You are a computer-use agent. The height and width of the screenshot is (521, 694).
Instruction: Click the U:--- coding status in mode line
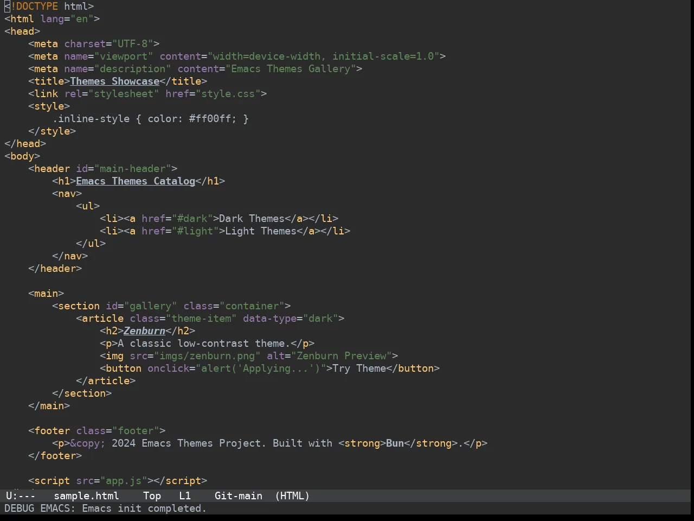21,496
